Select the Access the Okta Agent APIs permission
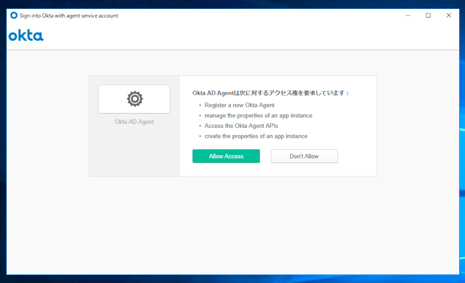Image resolution: width=465 pixels, height=283 pixels. pyautogui.click(x=241, y=126)
